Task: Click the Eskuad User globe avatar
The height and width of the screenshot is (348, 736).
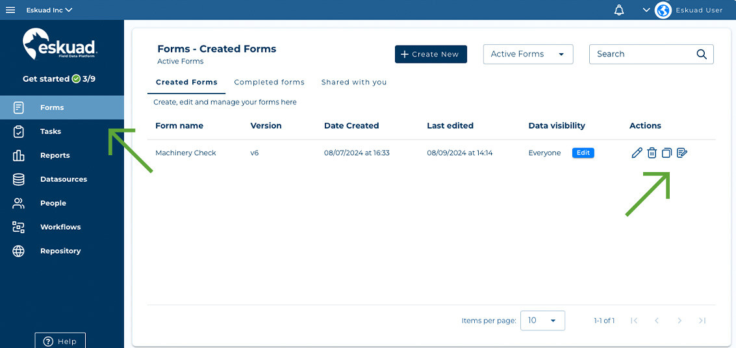Action: (663, 10)
